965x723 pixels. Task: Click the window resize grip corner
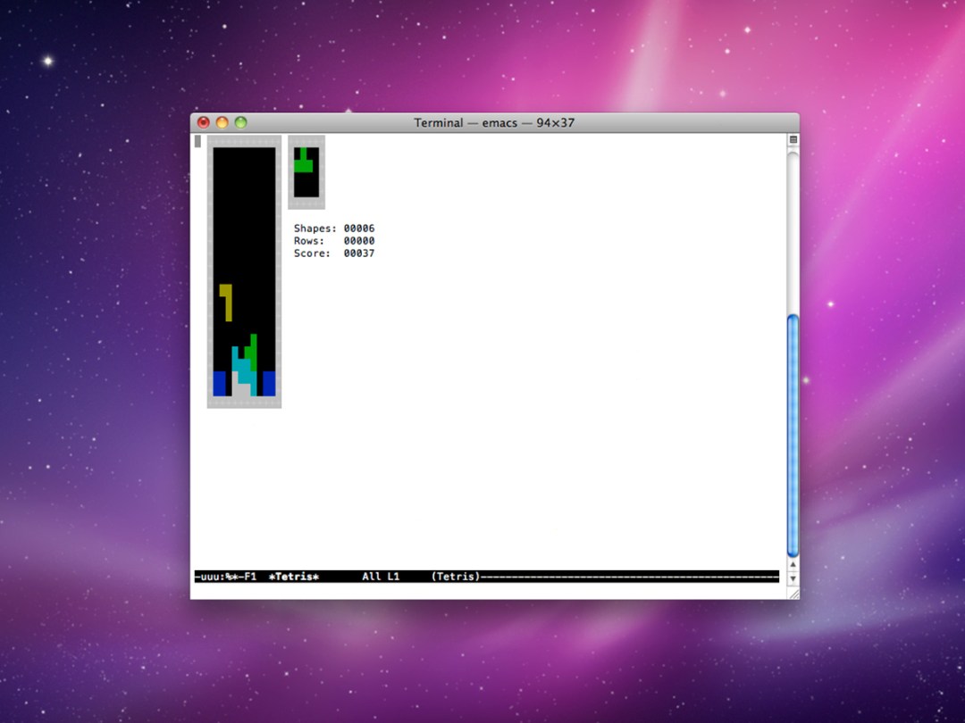(x=793, y=594)
